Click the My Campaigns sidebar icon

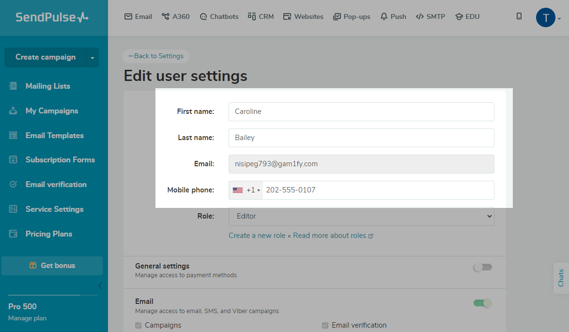tap(14, 111)
